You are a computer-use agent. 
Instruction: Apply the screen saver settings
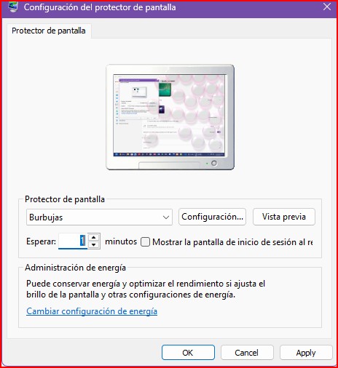click(306, 353)
